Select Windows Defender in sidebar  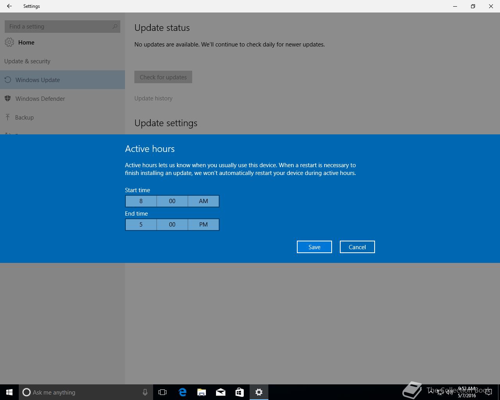tap(62, 98)
